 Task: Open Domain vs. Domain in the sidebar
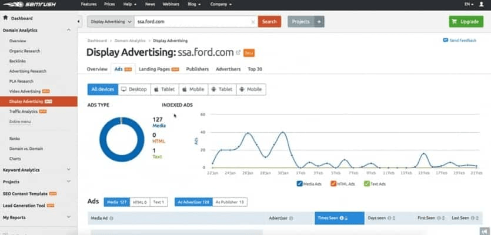pos(26,149)
